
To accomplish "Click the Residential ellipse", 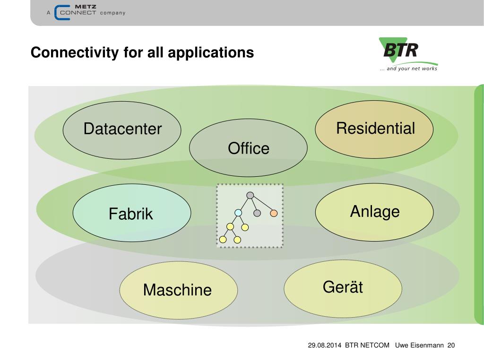I will [x=374, y=130].
